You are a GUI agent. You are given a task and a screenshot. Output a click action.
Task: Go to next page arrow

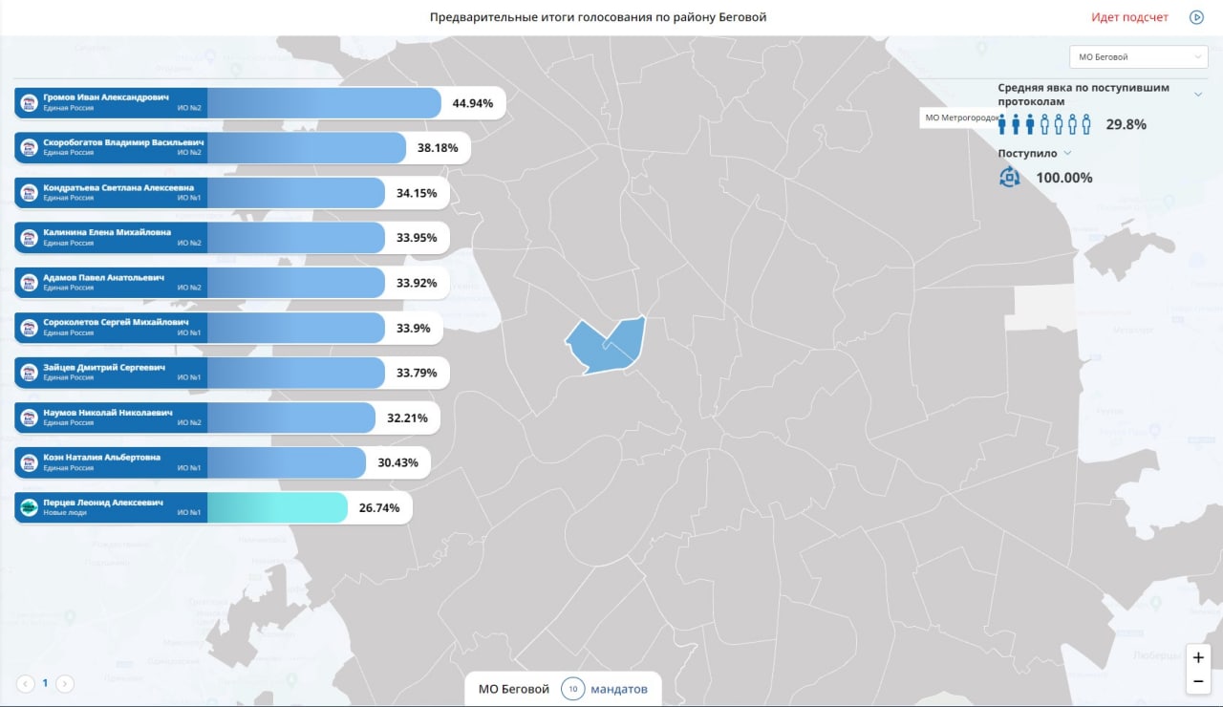pos(64,683)
